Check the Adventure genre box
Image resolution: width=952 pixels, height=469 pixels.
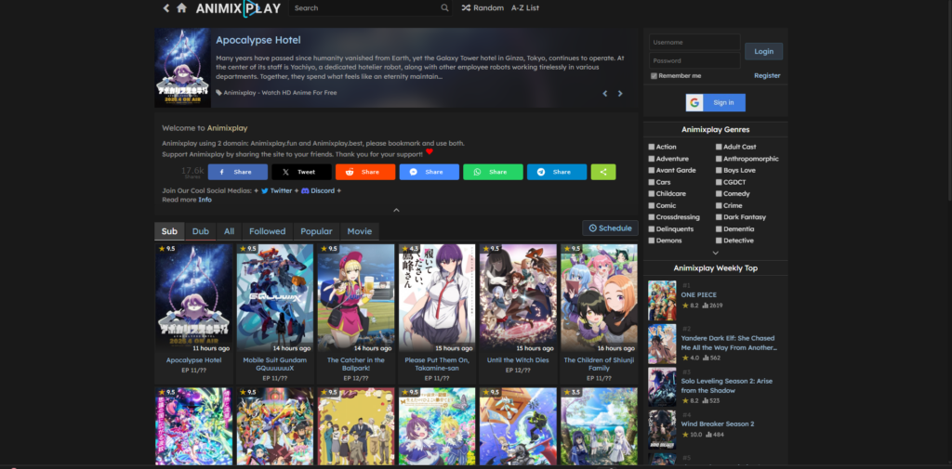click(x=652, y=159)
